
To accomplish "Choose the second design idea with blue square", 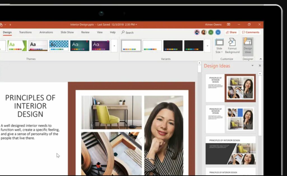I will coord(231,119).
